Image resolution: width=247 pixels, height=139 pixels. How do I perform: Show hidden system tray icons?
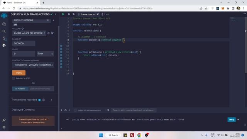click(201, 135)
